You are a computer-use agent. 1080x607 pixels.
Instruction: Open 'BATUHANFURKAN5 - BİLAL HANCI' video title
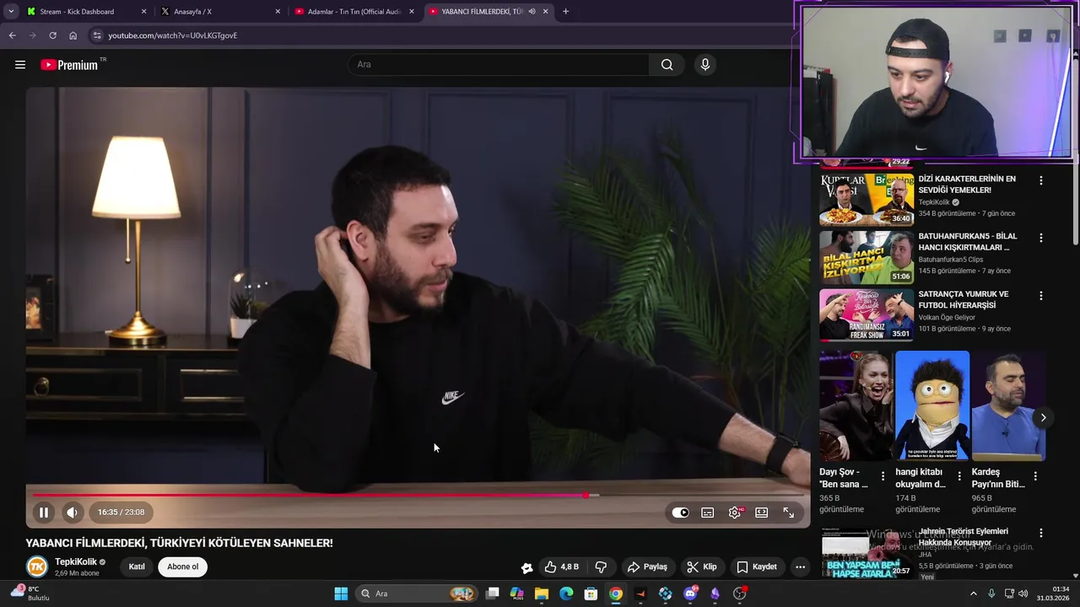click(x=968, y=242)
